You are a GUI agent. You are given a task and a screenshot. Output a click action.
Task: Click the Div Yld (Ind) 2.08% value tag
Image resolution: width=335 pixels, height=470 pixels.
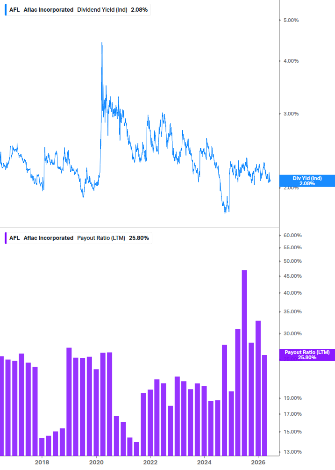coord(307,181)
